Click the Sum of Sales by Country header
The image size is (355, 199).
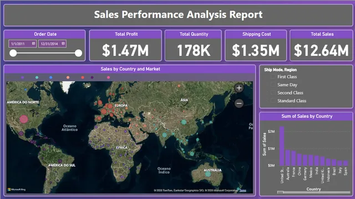(x=307, y=116)
